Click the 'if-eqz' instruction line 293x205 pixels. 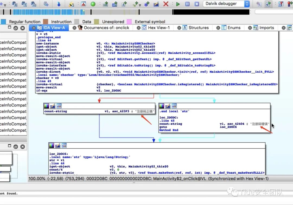click(78, 90)
